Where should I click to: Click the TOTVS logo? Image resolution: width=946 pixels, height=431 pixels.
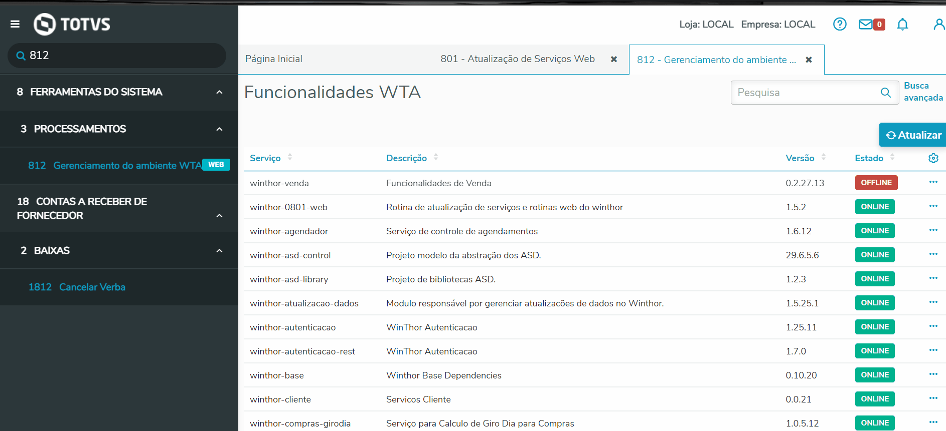72,24
